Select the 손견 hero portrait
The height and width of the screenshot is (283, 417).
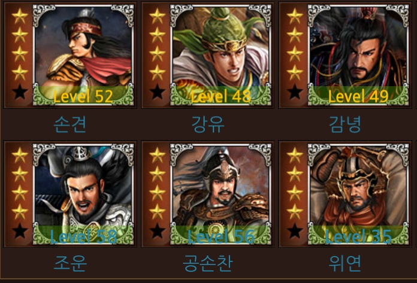[83, 55]
